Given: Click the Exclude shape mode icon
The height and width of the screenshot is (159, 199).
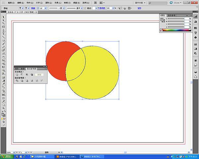Looking at the screenshot, I should 32,75.
